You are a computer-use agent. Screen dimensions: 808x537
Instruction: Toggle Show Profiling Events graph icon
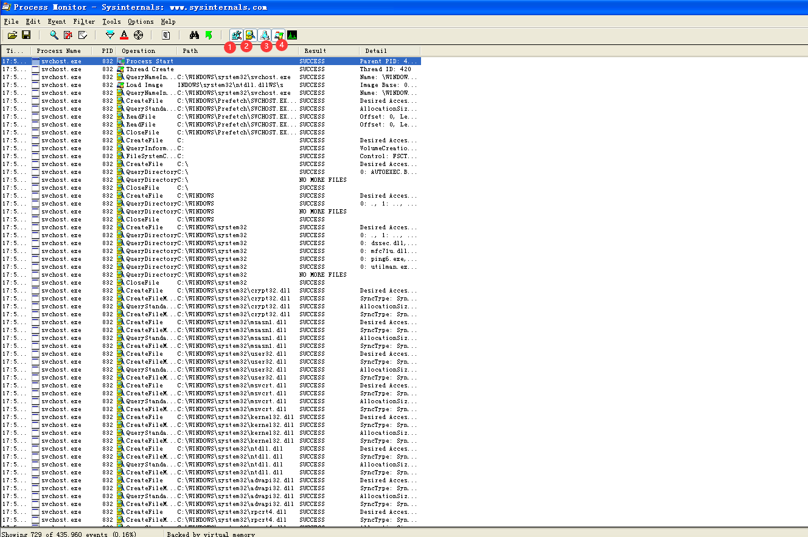click(292, 35)
